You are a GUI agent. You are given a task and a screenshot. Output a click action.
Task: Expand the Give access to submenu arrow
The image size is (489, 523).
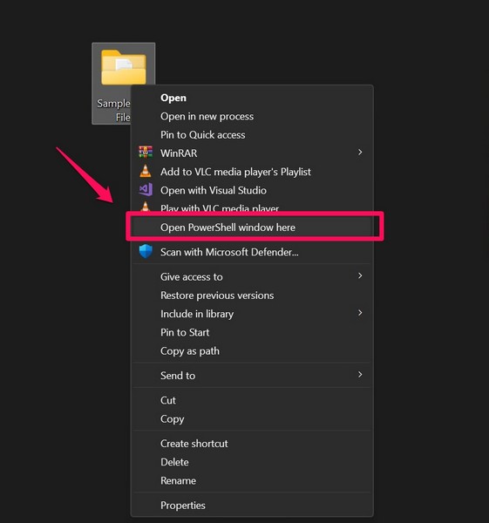(360, 275)
